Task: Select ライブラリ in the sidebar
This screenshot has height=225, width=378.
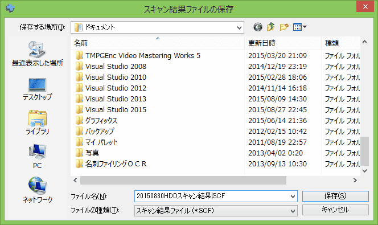Action: (x=37, y=122)
